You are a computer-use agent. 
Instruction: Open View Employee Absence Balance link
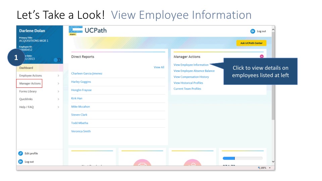coord(194,71)
